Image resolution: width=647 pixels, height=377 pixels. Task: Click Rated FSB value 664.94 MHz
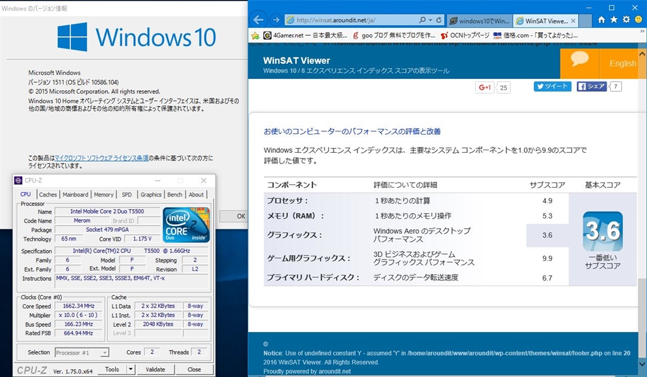[78, 333]
